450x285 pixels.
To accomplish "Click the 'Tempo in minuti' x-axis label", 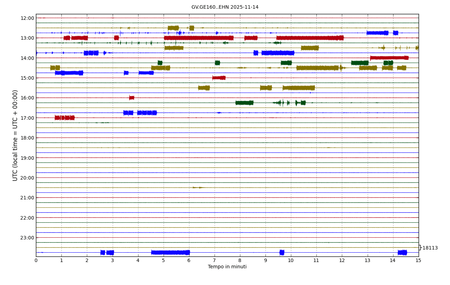I will [227, 267].
